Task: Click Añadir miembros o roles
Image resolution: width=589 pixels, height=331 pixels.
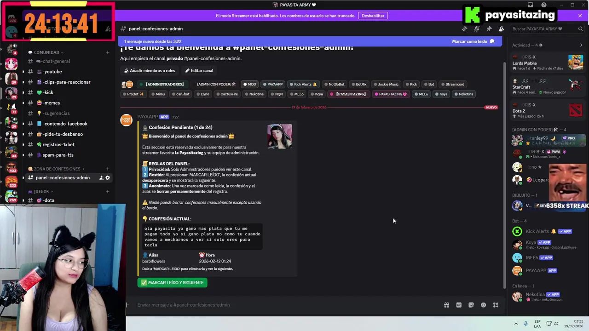Action: coord(150,70)
